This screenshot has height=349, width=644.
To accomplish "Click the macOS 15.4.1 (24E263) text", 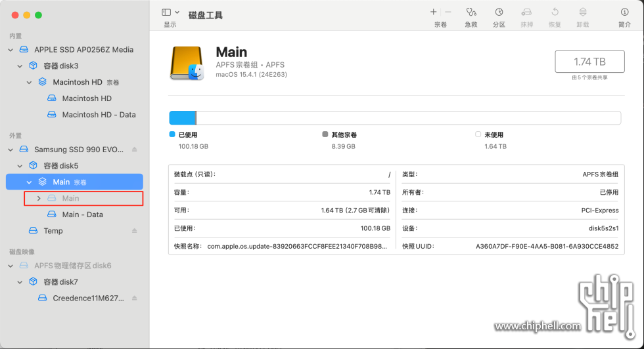I will point(251,75).
